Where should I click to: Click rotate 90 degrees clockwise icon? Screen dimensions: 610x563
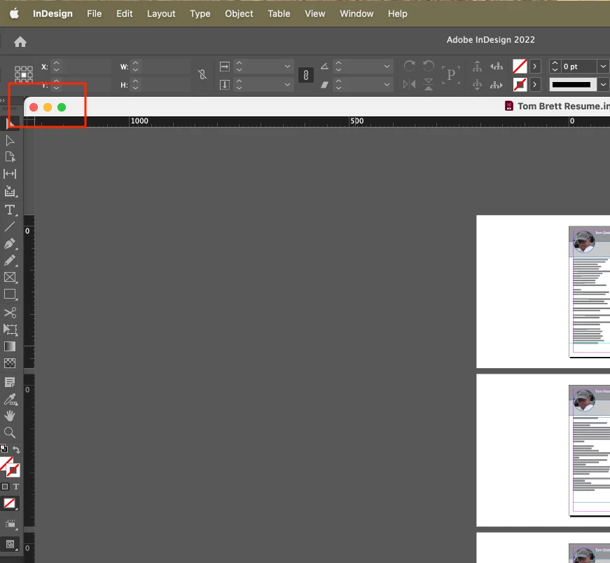click(409, 66)
